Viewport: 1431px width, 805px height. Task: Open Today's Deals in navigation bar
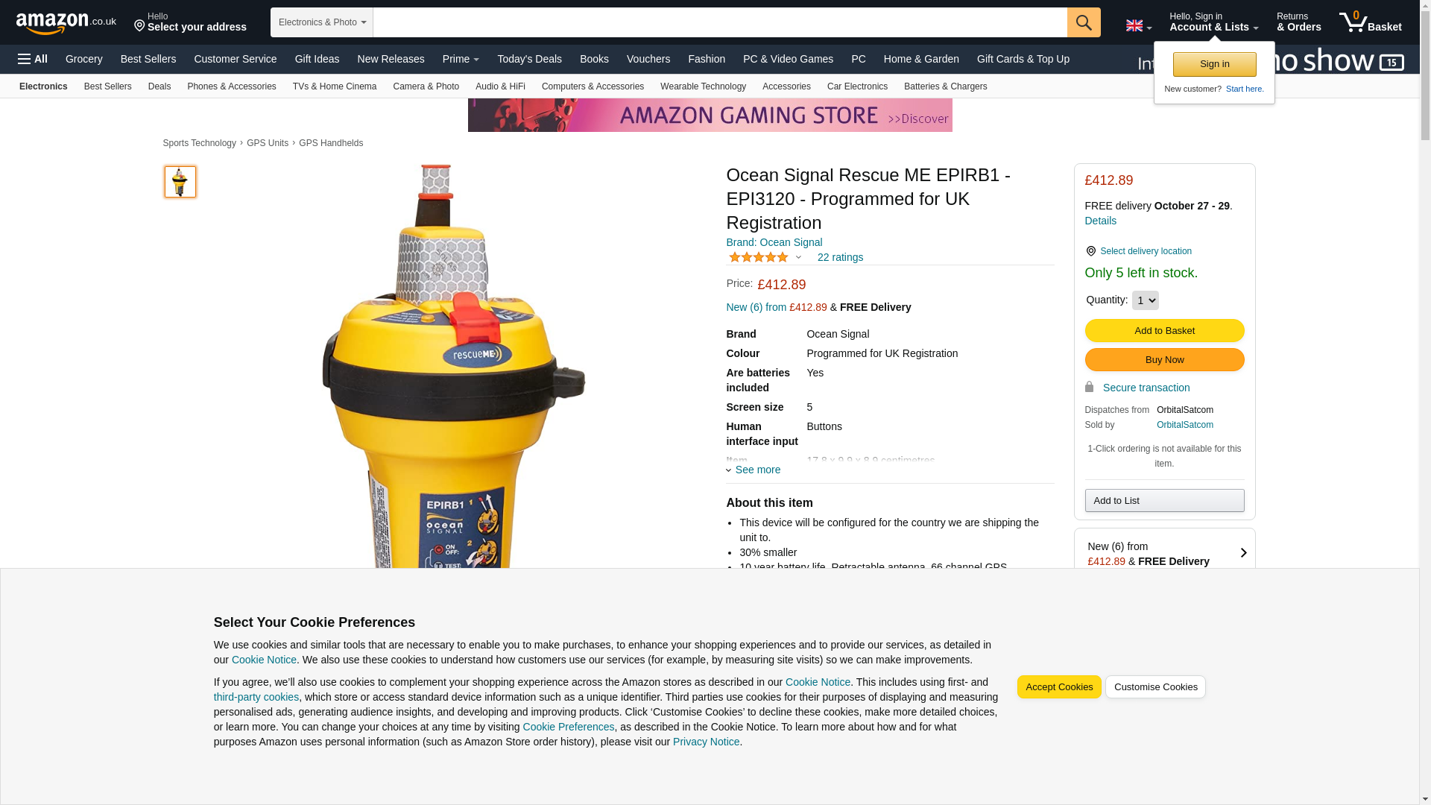(529, 59)
